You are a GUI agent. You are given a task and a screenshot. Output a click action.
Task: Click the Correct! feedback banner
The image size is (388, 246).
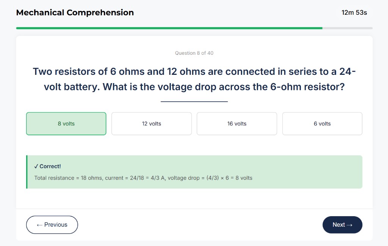194,172
